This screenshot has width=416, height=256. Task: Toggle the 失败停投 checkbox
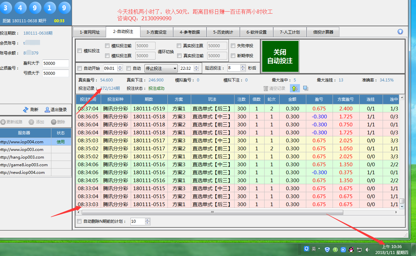click(233, 46)
